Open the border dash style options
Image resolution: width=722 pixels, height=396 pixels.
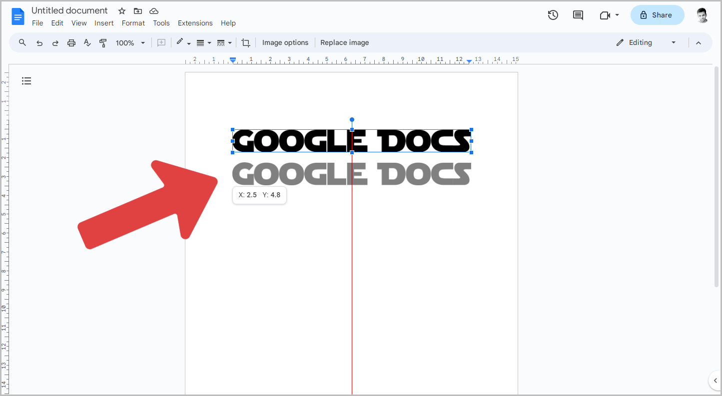click(224, 43)
